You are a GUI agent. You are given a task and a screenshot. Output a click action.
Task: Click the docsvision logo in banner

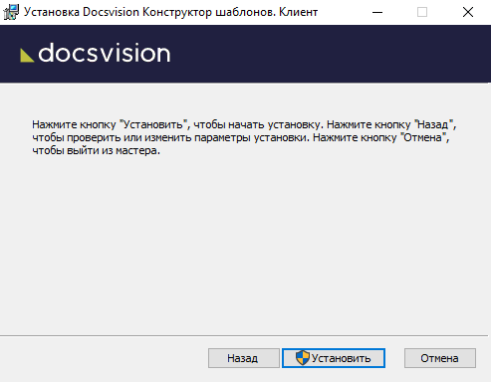(96, 53)
